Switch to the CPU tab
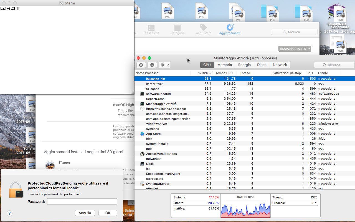Screen dimensions: 355x222 pyautogui.click(x=207, y=65)
